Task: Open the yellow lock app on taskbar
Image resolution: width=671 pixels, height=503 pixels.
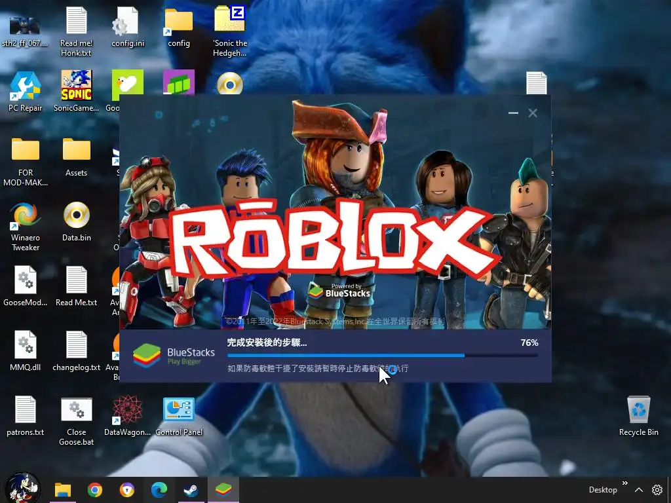Action: click(x=126, y=490)
